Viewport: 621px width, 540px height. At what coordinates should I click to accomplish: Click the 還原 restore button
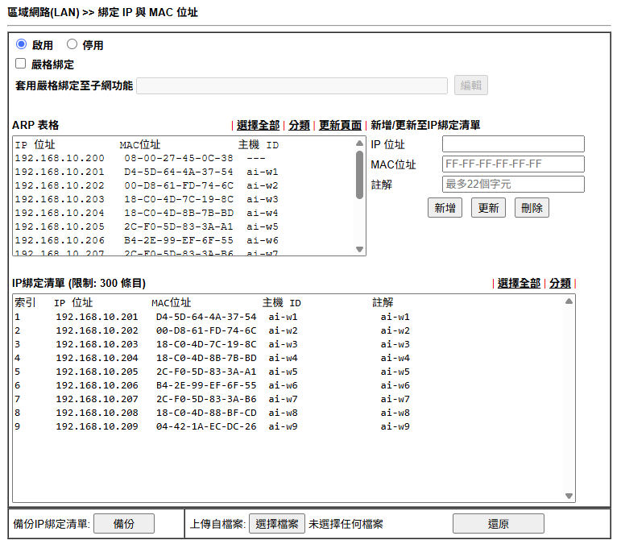pyautogui.click(x=498, y=524)
